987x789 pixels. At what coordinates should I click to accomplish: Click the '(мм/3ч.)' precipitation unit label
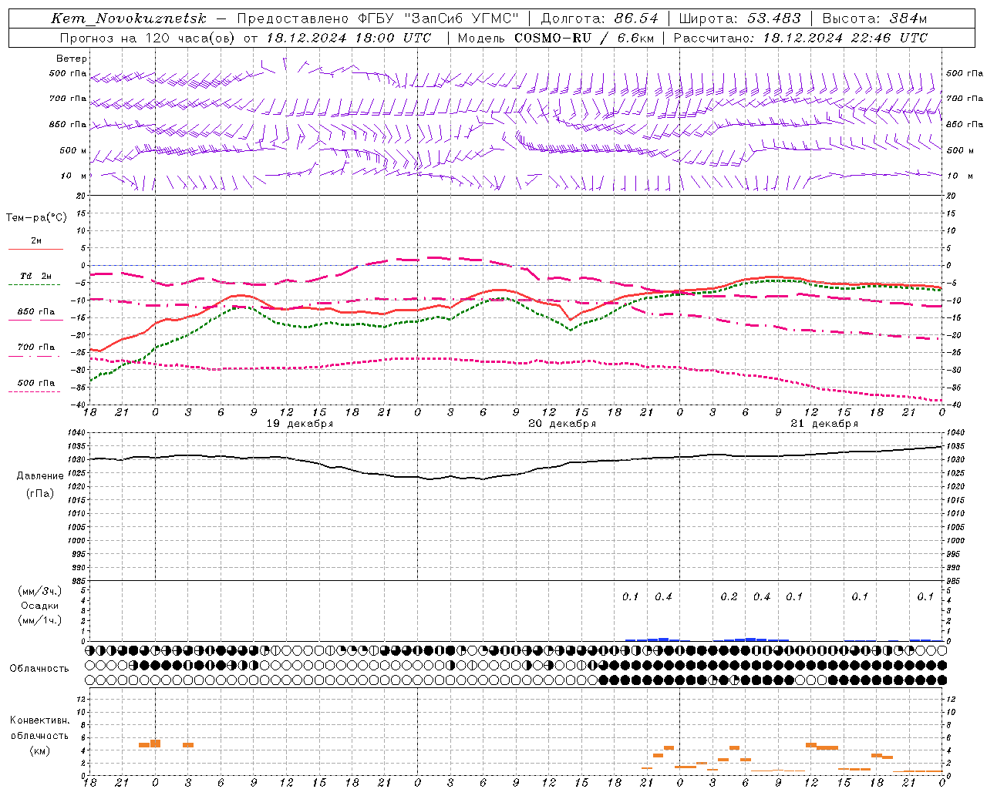(40, 591)
